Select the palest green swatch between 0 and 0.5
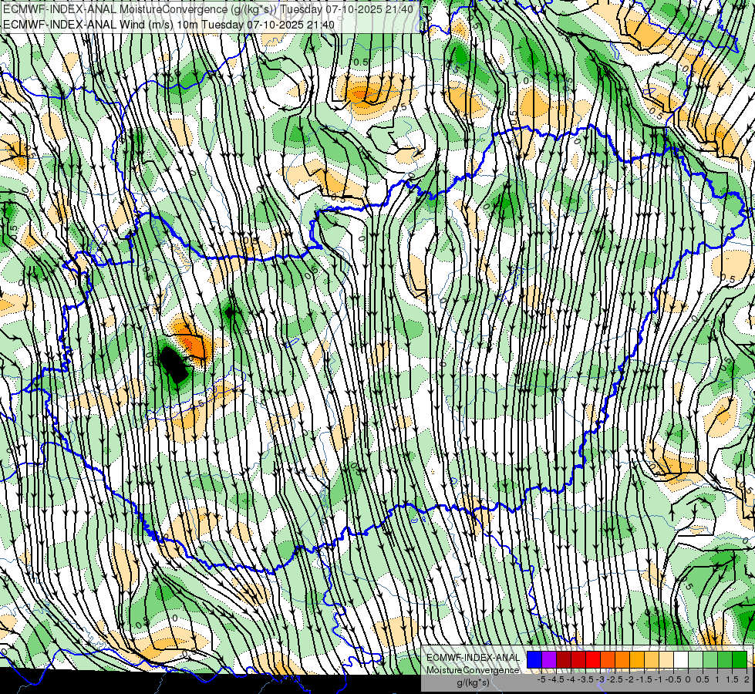Viewport: 755px width, 694px height. (696, 659)
